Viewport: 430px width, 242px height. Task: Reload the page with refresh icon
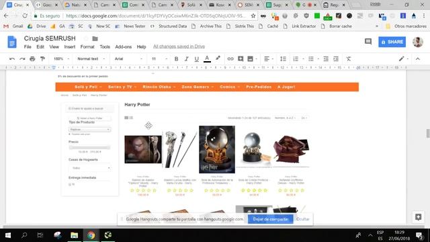coord(25,15)
